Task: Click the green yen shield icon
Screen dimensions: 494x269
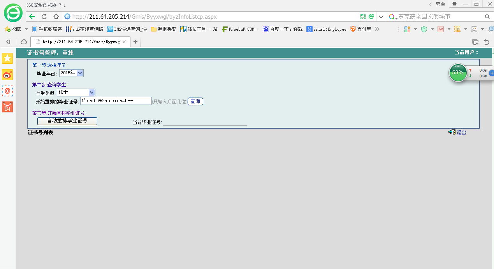Action: [x=424, y=29]
